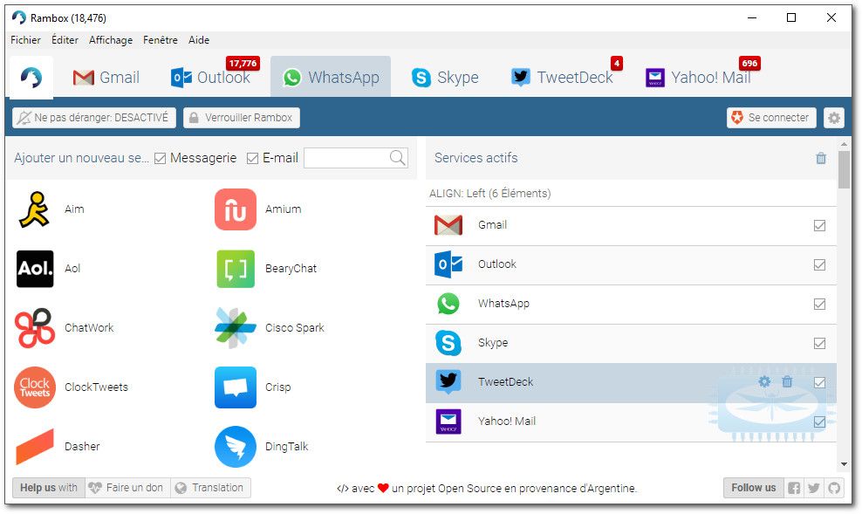The height and width of the screenshot is (514, 862).
Task: Open the Twitter follow icon
Action: point(814,488)
